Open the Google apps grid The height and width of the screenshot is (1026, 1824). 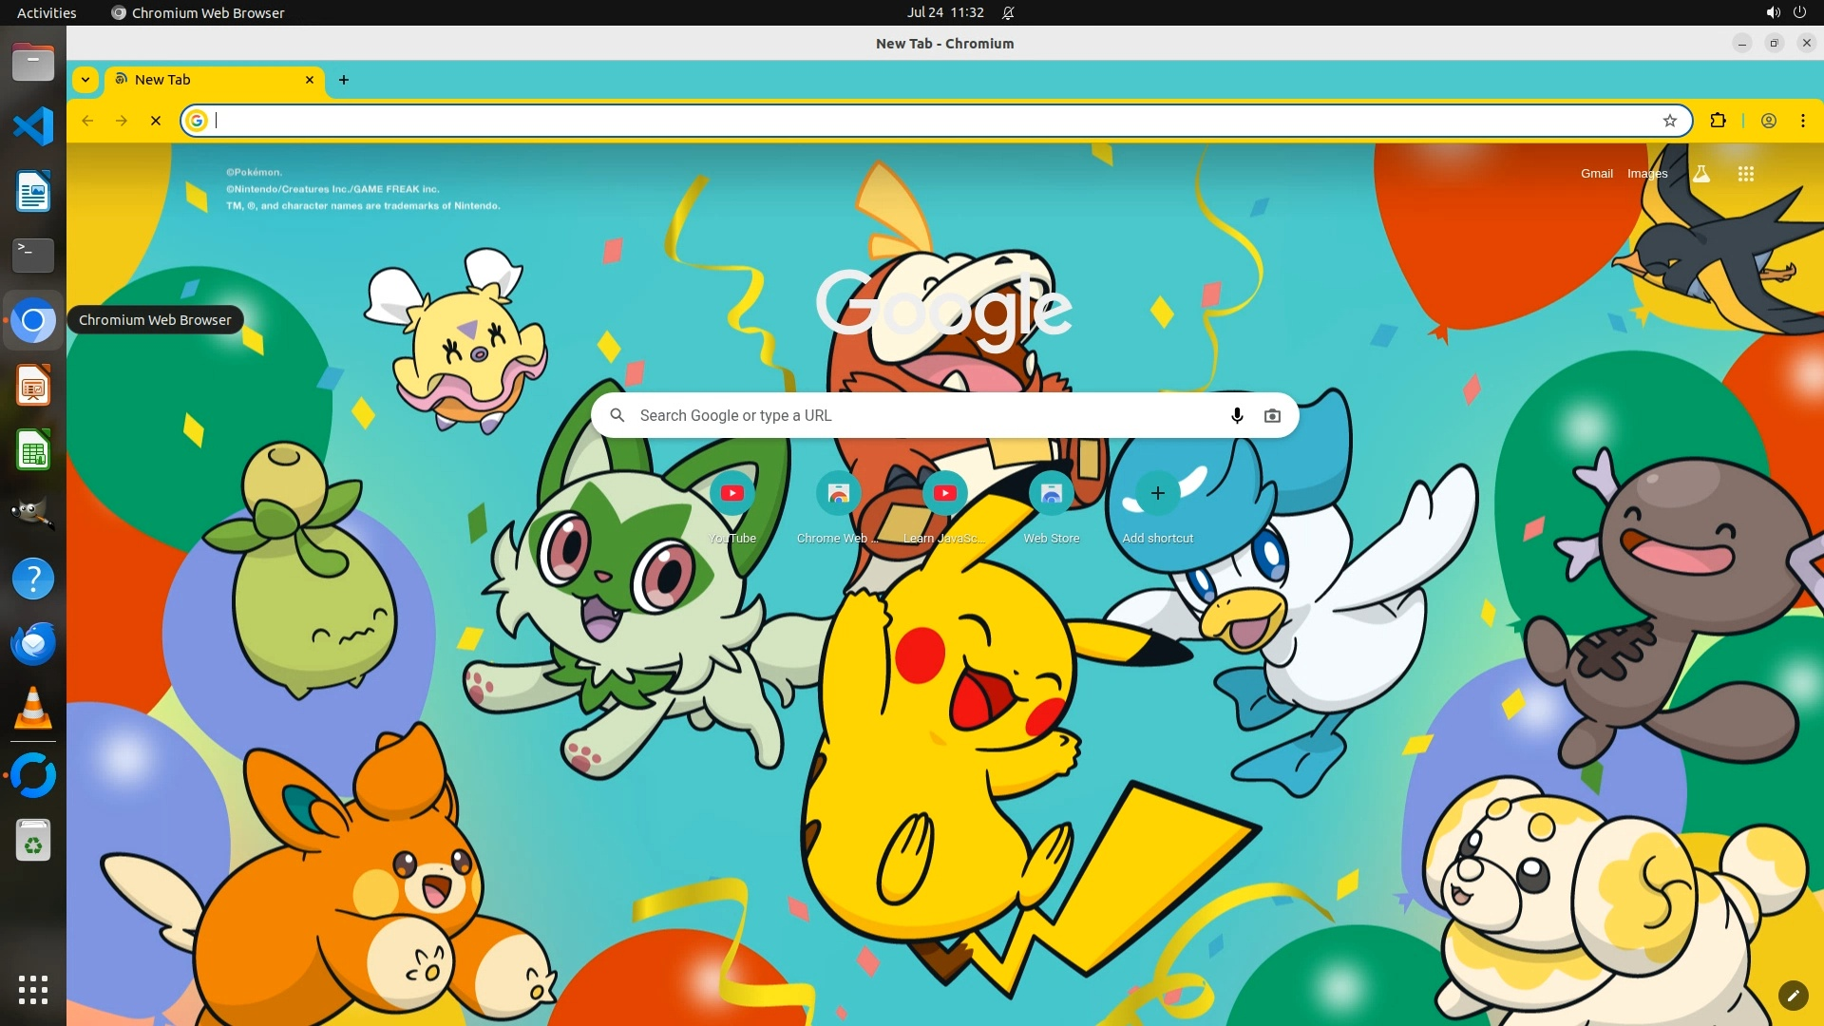[x=1745, y=174]
